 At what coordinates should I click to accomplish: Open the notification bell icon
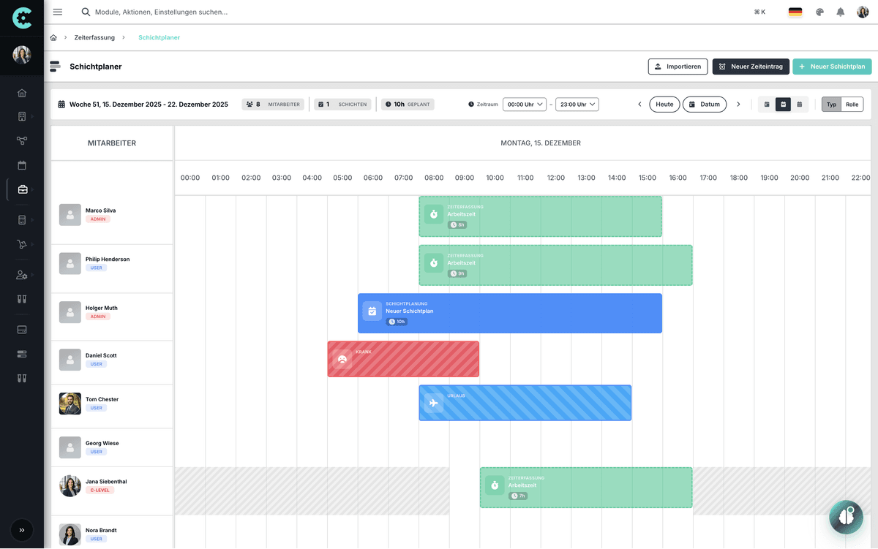click(840, 12)
